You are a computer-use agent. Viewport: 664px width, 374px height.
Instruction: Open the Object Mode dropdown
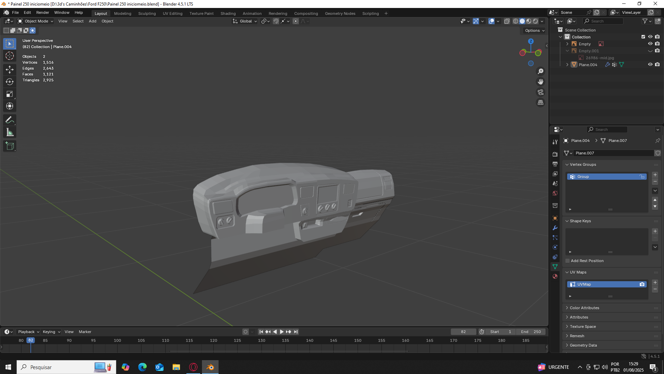tap(36, 21)
